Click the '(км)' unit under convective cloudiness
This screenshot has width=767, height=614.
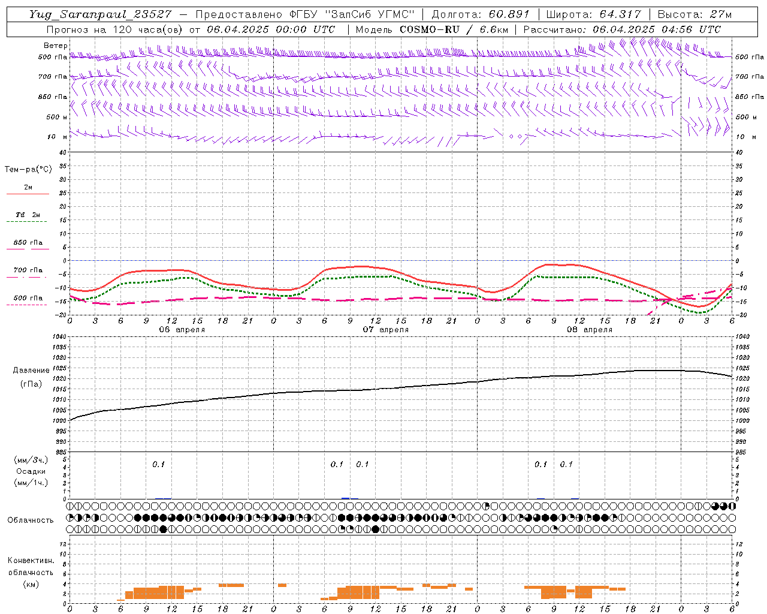pyautogui.click(x=31, y=584)
